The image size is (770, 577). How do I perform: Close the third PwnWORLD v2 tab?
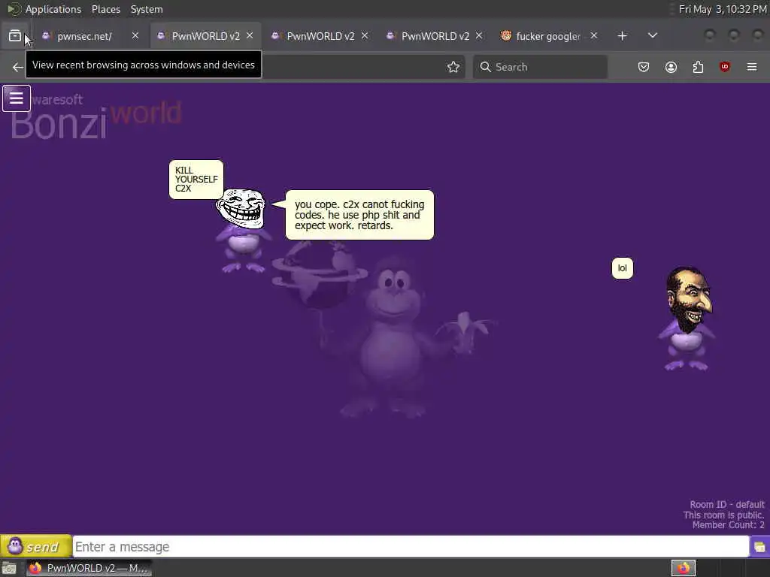479,36
